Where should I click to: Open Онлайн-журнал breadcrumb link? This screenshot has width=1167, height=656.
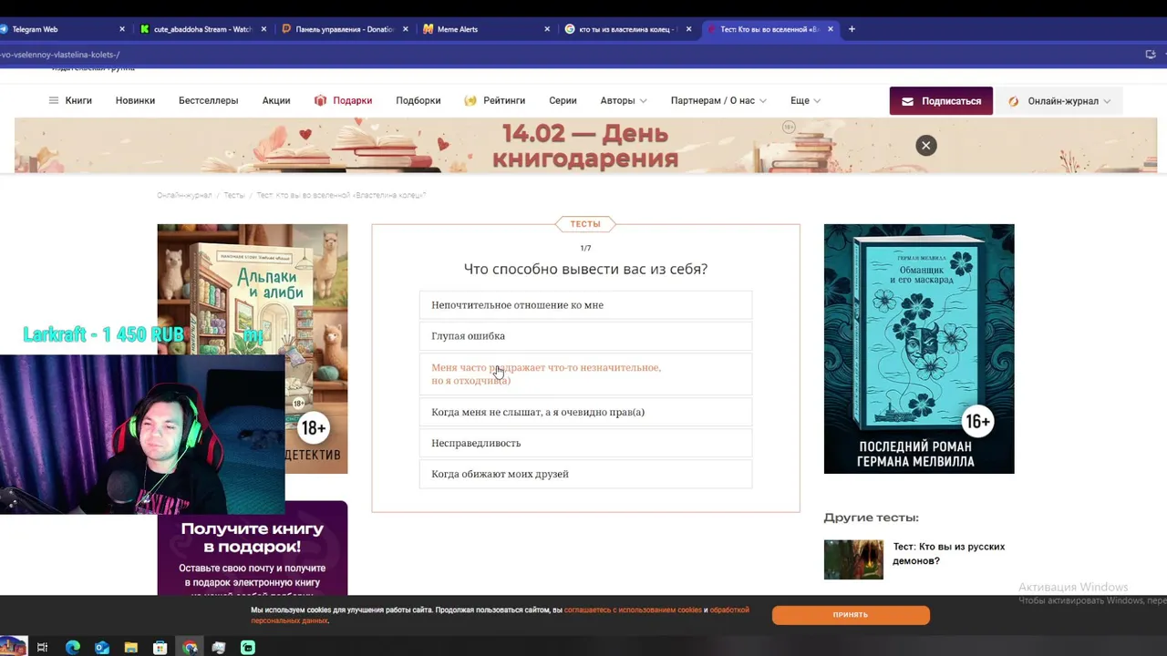184,195
